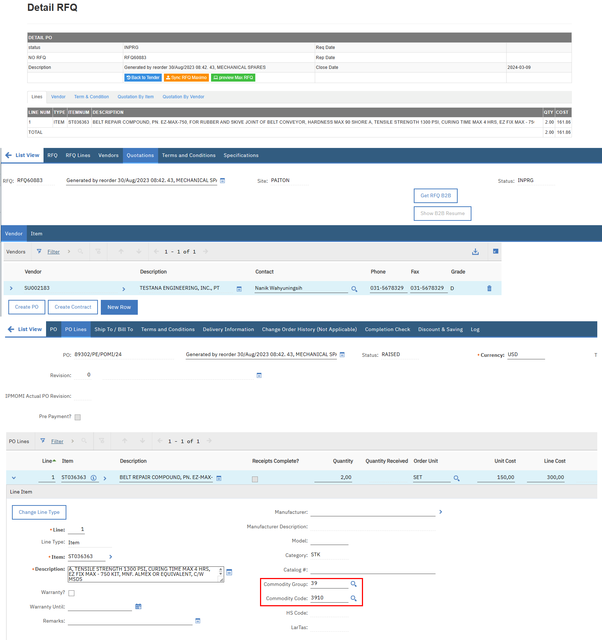Viewport: 602px width, 640px height.
Task: Open long description icon beside RFQ description
Action: pyautogui.click(x=223, y=181)
